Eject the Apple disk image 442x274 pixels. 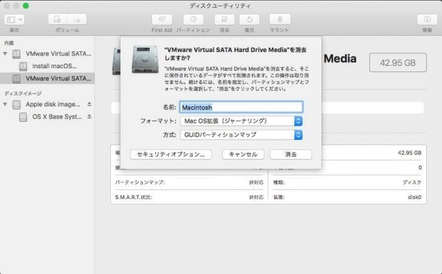pyautogui.click(x=89, y=104)
